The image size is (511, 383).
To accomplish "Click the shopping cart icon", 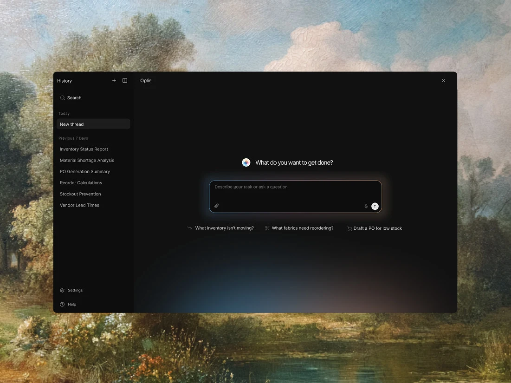I will pos(349,228).
